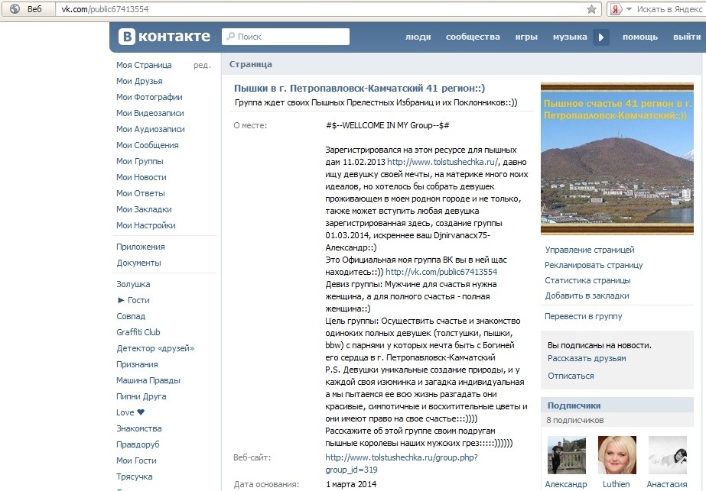706x491 pixels.
Task: Click Отписаться to unsubscribe
Action: click(x=571, y=376)
